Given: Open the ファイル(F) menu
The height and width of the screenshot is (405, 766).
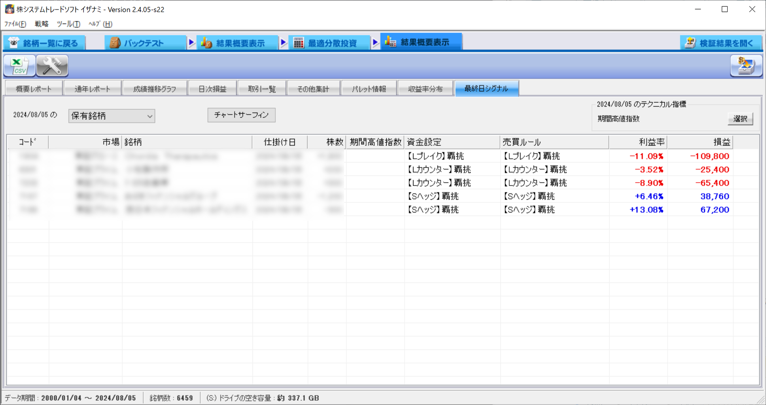Looking at the screenshot, I should [x=15, y=24].
